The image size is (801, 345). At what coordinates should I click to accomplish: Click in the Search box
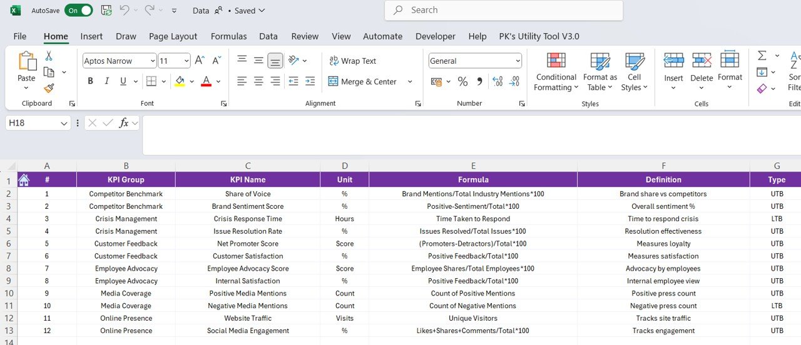tap(504, 10)
